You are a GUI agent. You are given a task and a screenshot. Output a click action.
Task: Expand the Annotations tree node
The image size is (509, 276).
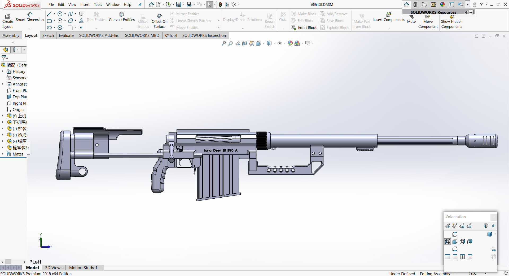(x=3, y=84)
